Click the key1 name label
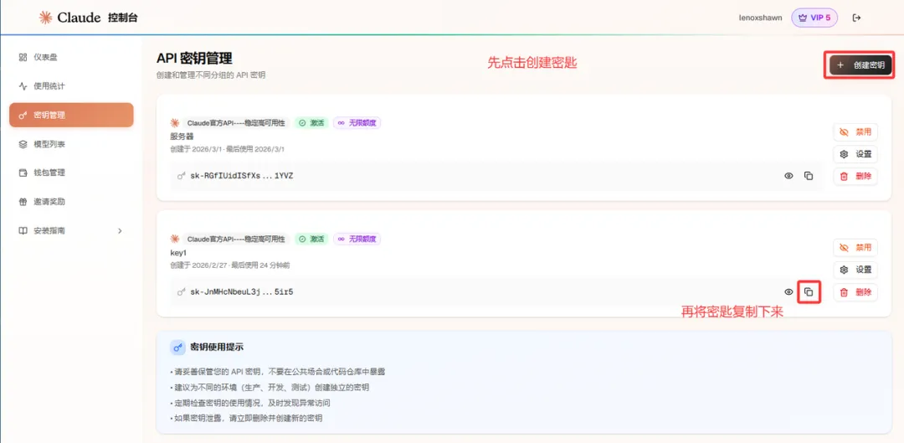The image size is (904, 443). (x=178, y=253)
